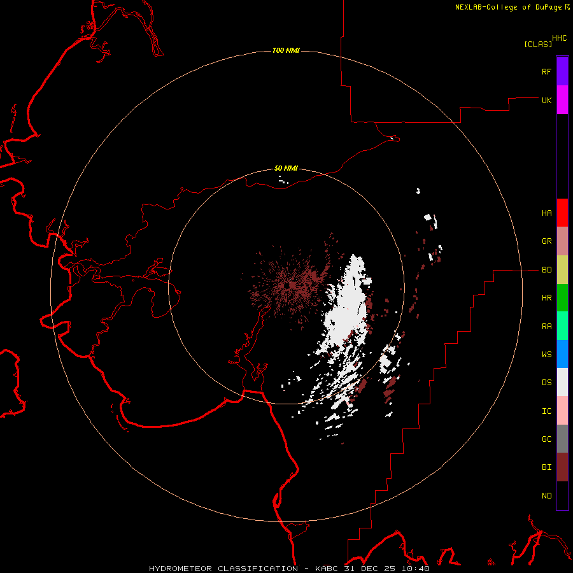573x573 pixels.
Task: Click the BD legend label
Action: [x=546, y=270]
